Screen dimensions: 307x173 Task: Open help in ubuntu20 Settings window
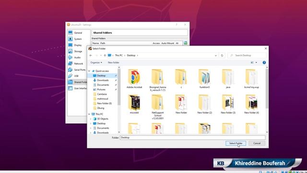point(177,25)
